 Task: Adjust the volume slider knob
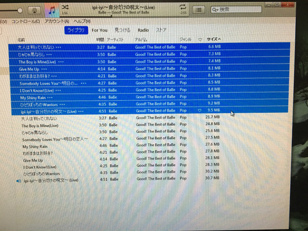[x=20, y=10]
